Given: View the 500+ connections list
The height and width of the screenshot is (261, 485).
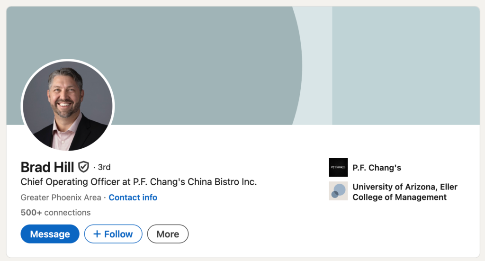Looking at the screenshot, I should coord(55,212).
